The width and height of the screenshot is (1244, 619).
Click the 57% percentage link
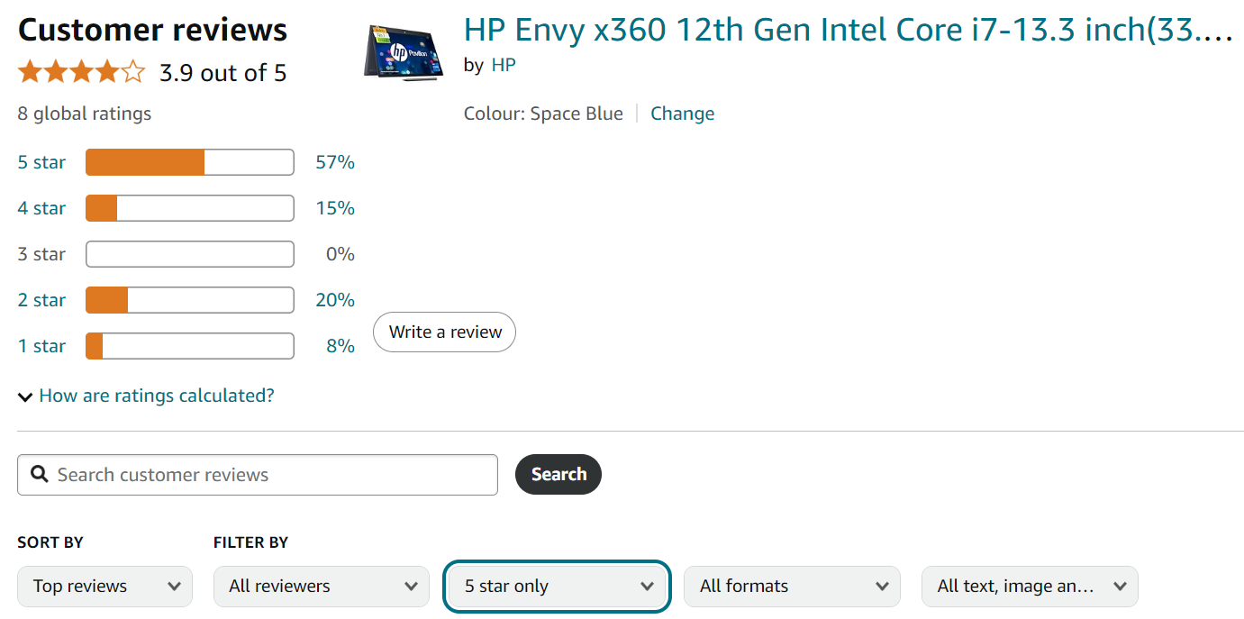pos(335,162)
